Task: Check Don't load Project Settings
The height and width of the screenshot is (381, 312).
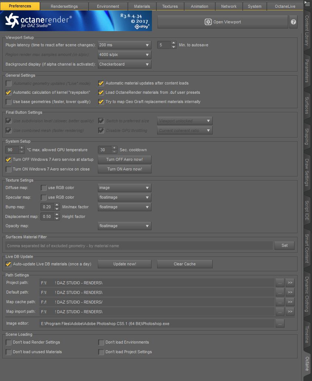Action: pyautogui.click(x=101, y=352)
